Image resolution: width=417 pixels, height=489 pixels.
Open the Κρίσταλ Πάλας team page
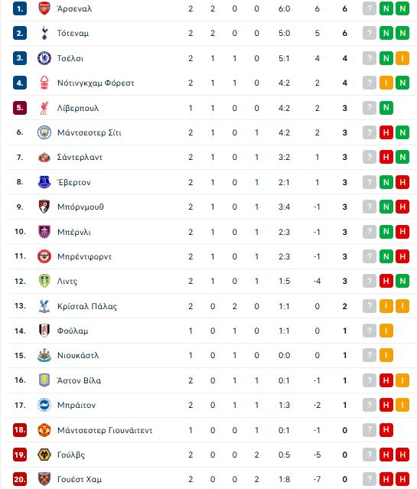click(87, 306)
